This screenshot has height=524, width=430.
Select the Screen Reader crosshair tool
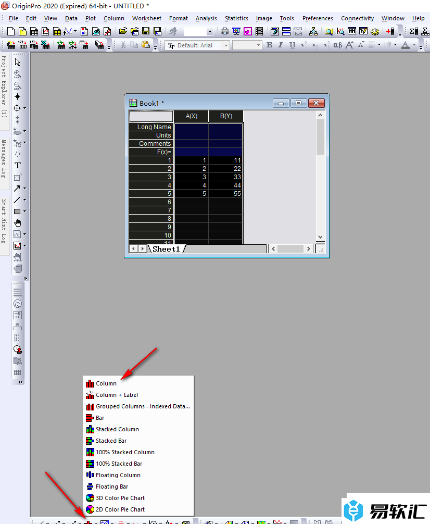[x=17, y=97]
